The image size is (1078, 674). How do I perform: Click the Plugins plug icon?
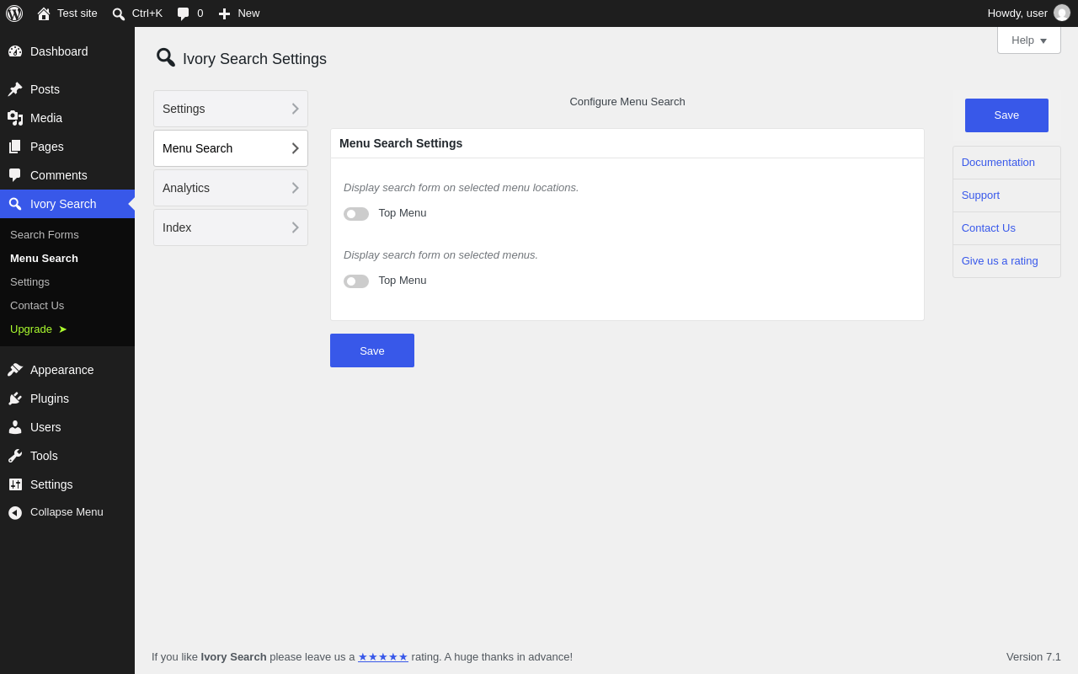pyautogui.click(x=15, y=399)
